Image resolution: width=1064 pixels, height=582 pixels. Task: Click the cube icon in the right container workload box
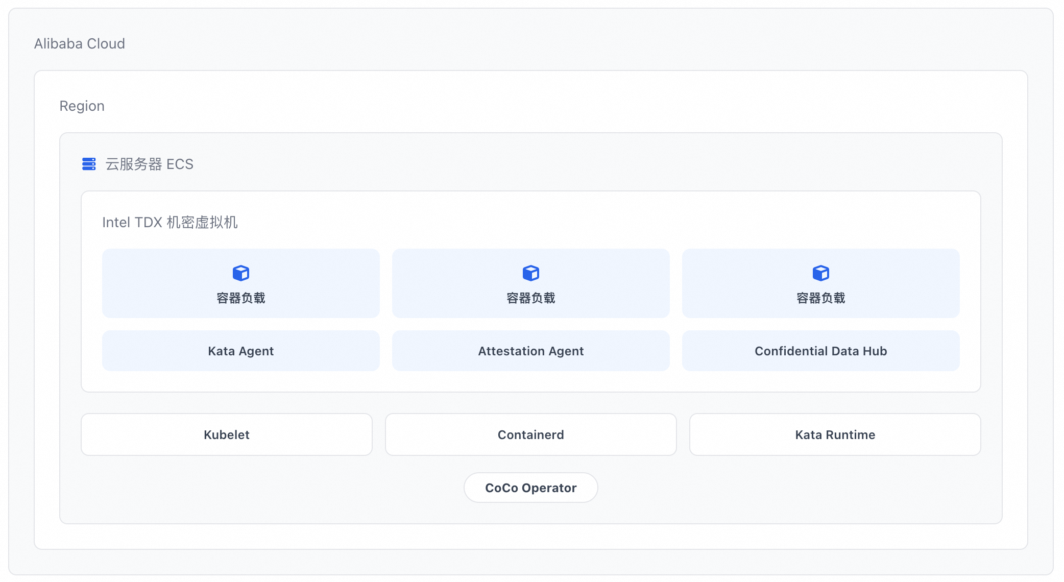tap(821, 273)
